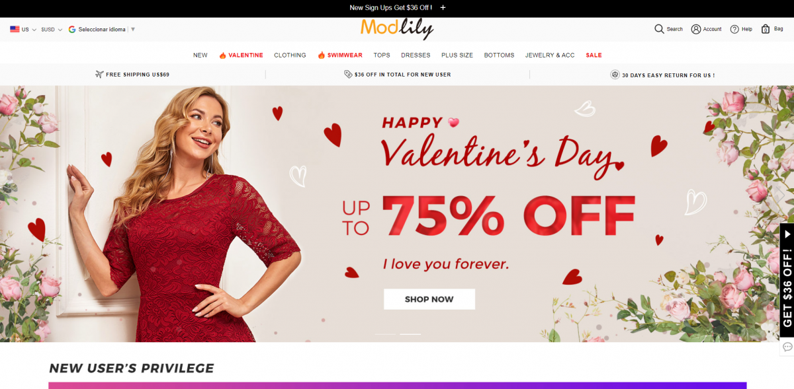Switch to the first banner slide indicator
Image resolution: width=794 pixels, height=389 pixels.
(384, 334)
